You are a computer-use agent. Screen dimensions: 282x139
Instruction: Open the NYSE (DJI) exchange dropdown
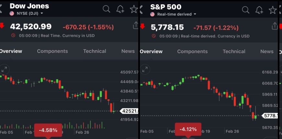29,14
